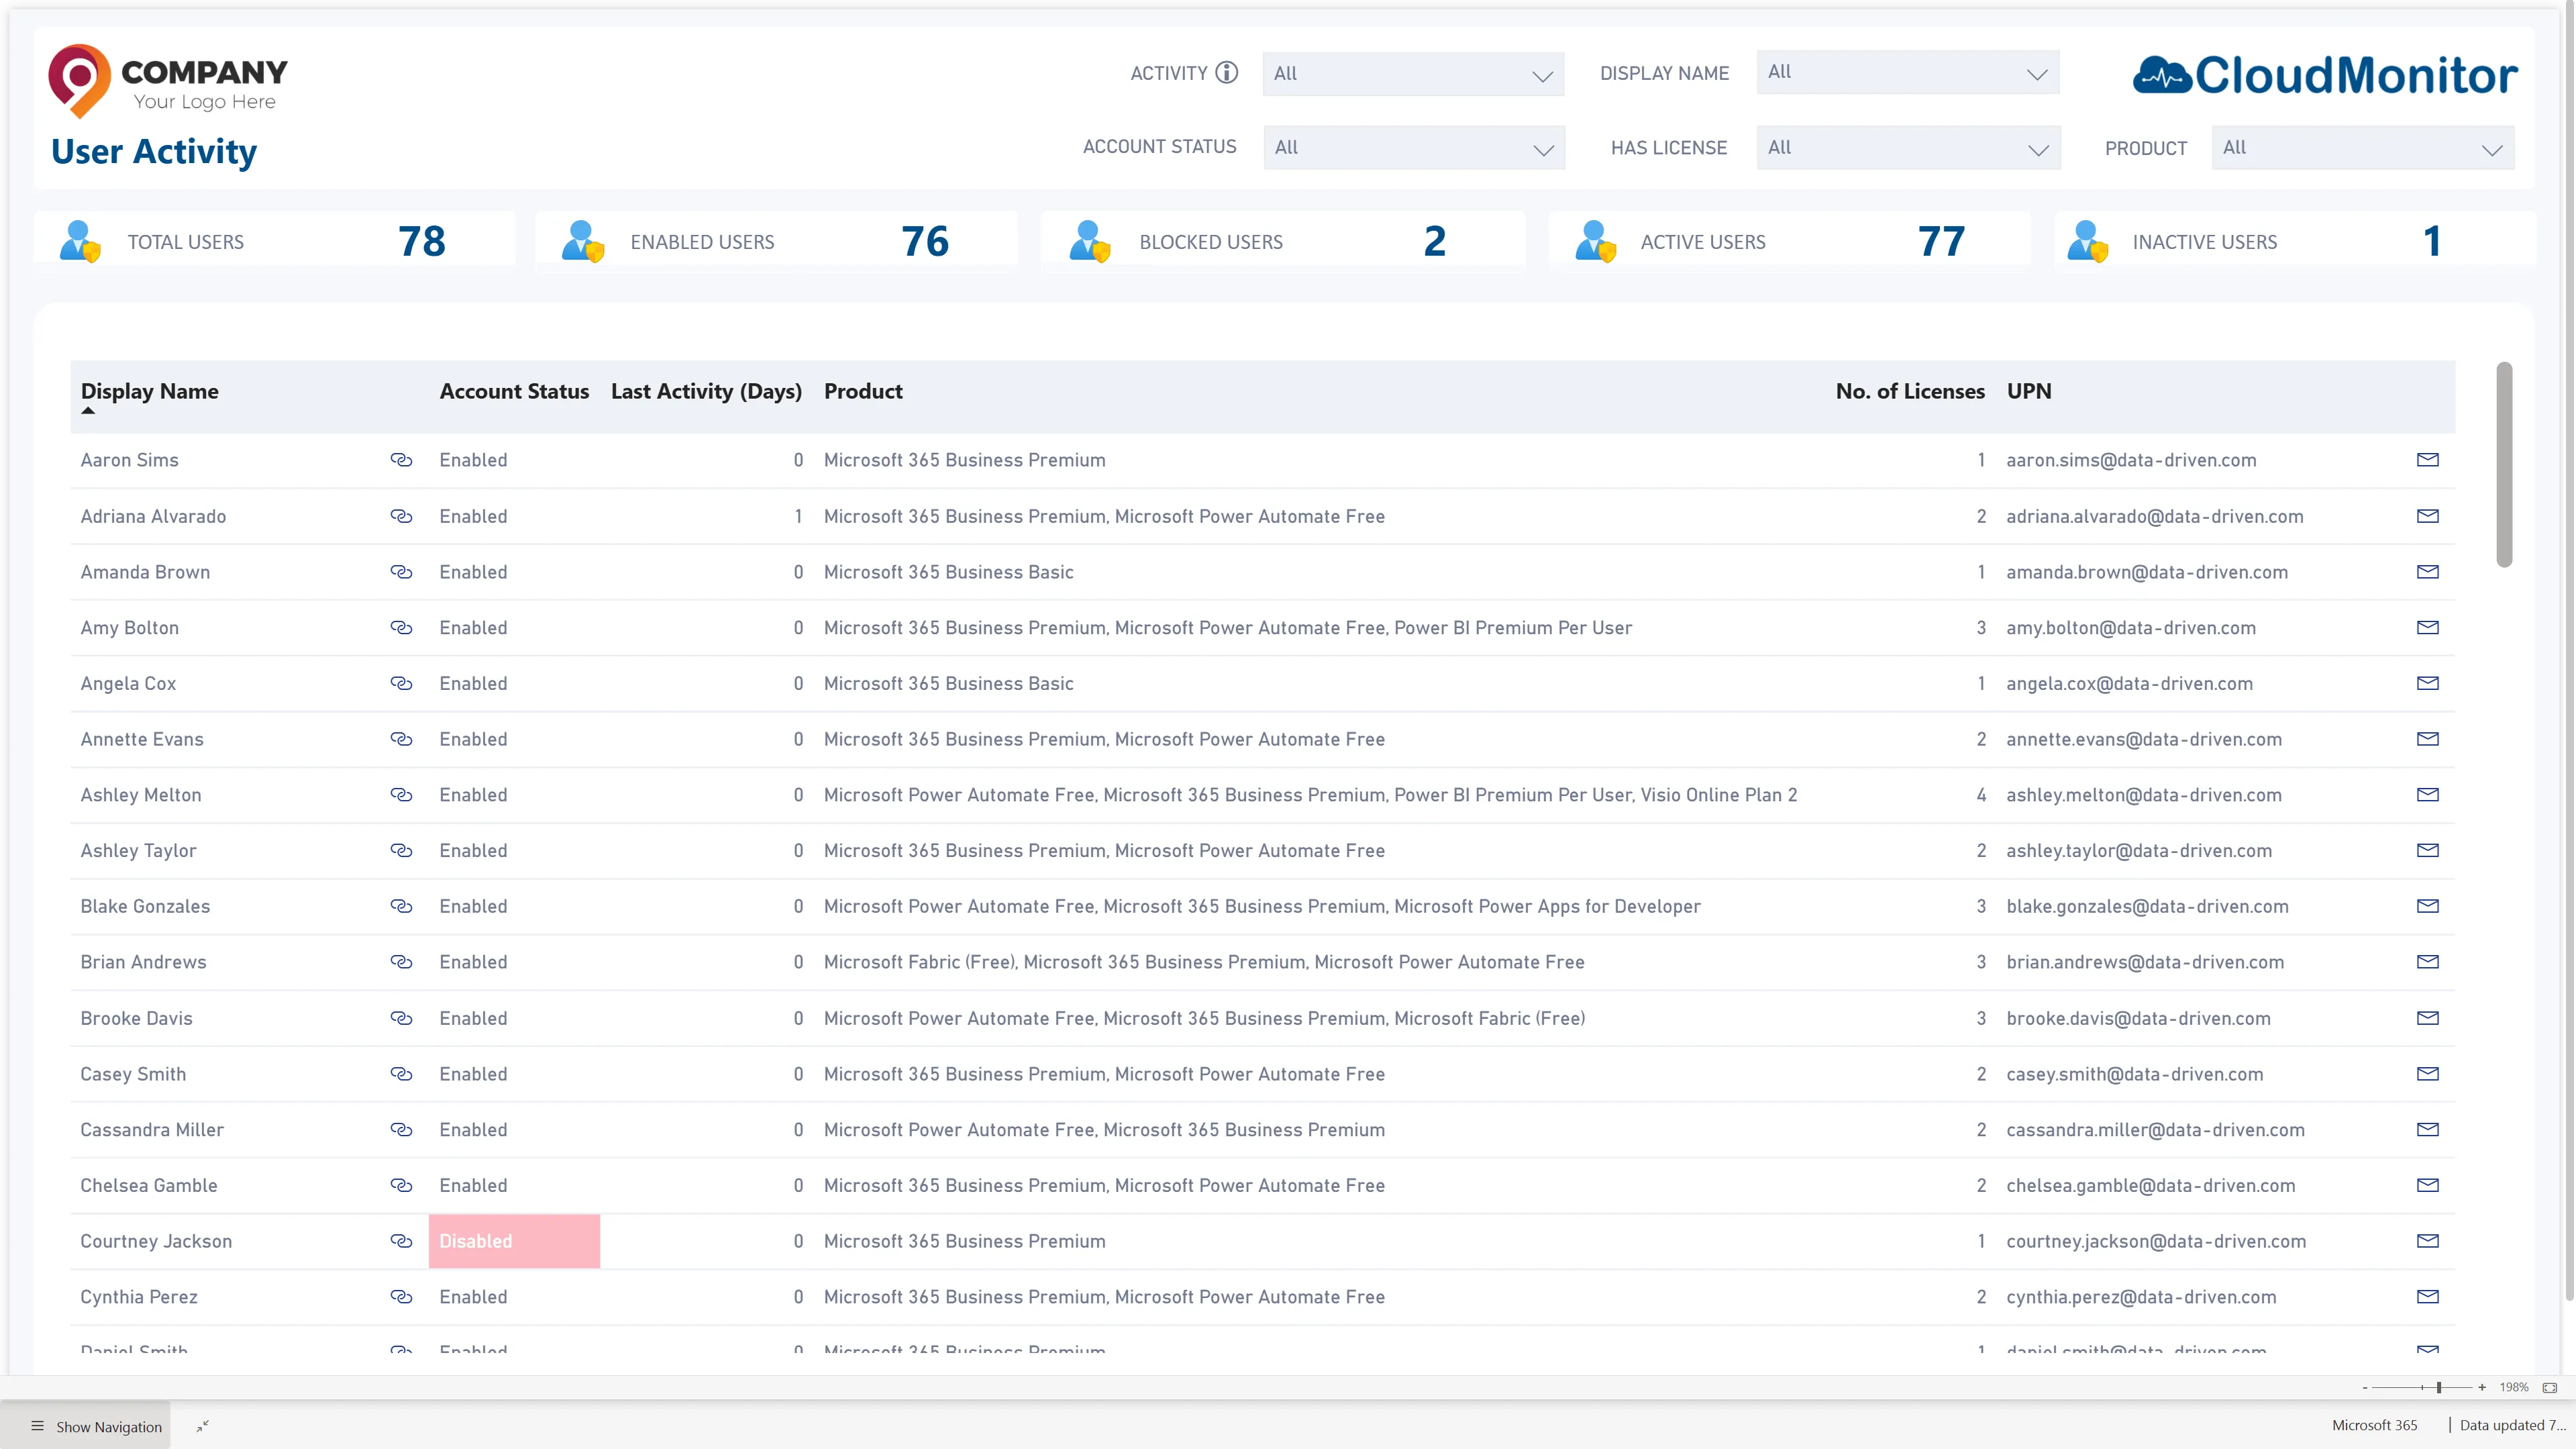
Task: Open the link icon next to Adriana Alvarado
Action: [x=401, y=516]
